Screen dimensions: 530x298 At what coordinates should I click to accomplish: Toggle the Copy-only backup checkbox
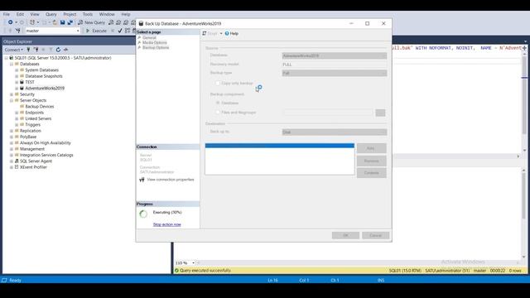pos(218,83)
